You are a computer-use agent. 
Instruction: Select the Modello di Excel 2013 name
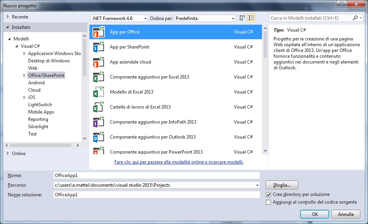coord(131,92)
